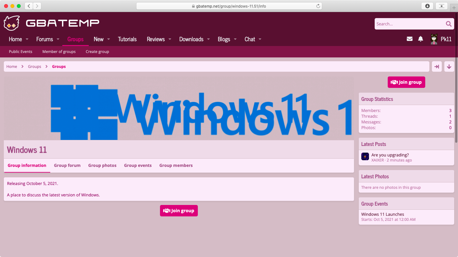Go back using the Safari back arrow

pyautogui.click(x=29, y=6)
